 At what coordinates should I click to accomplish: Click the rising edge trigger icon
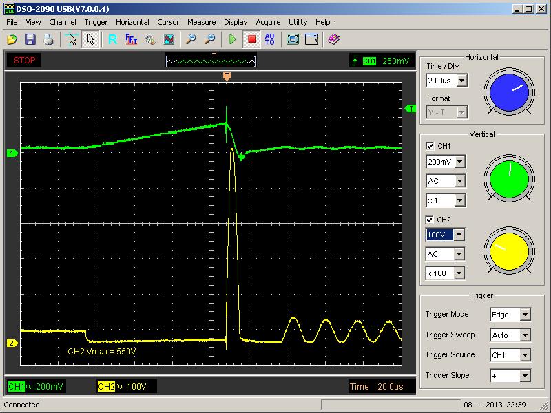pyautogui.click(x=355, y=61)
